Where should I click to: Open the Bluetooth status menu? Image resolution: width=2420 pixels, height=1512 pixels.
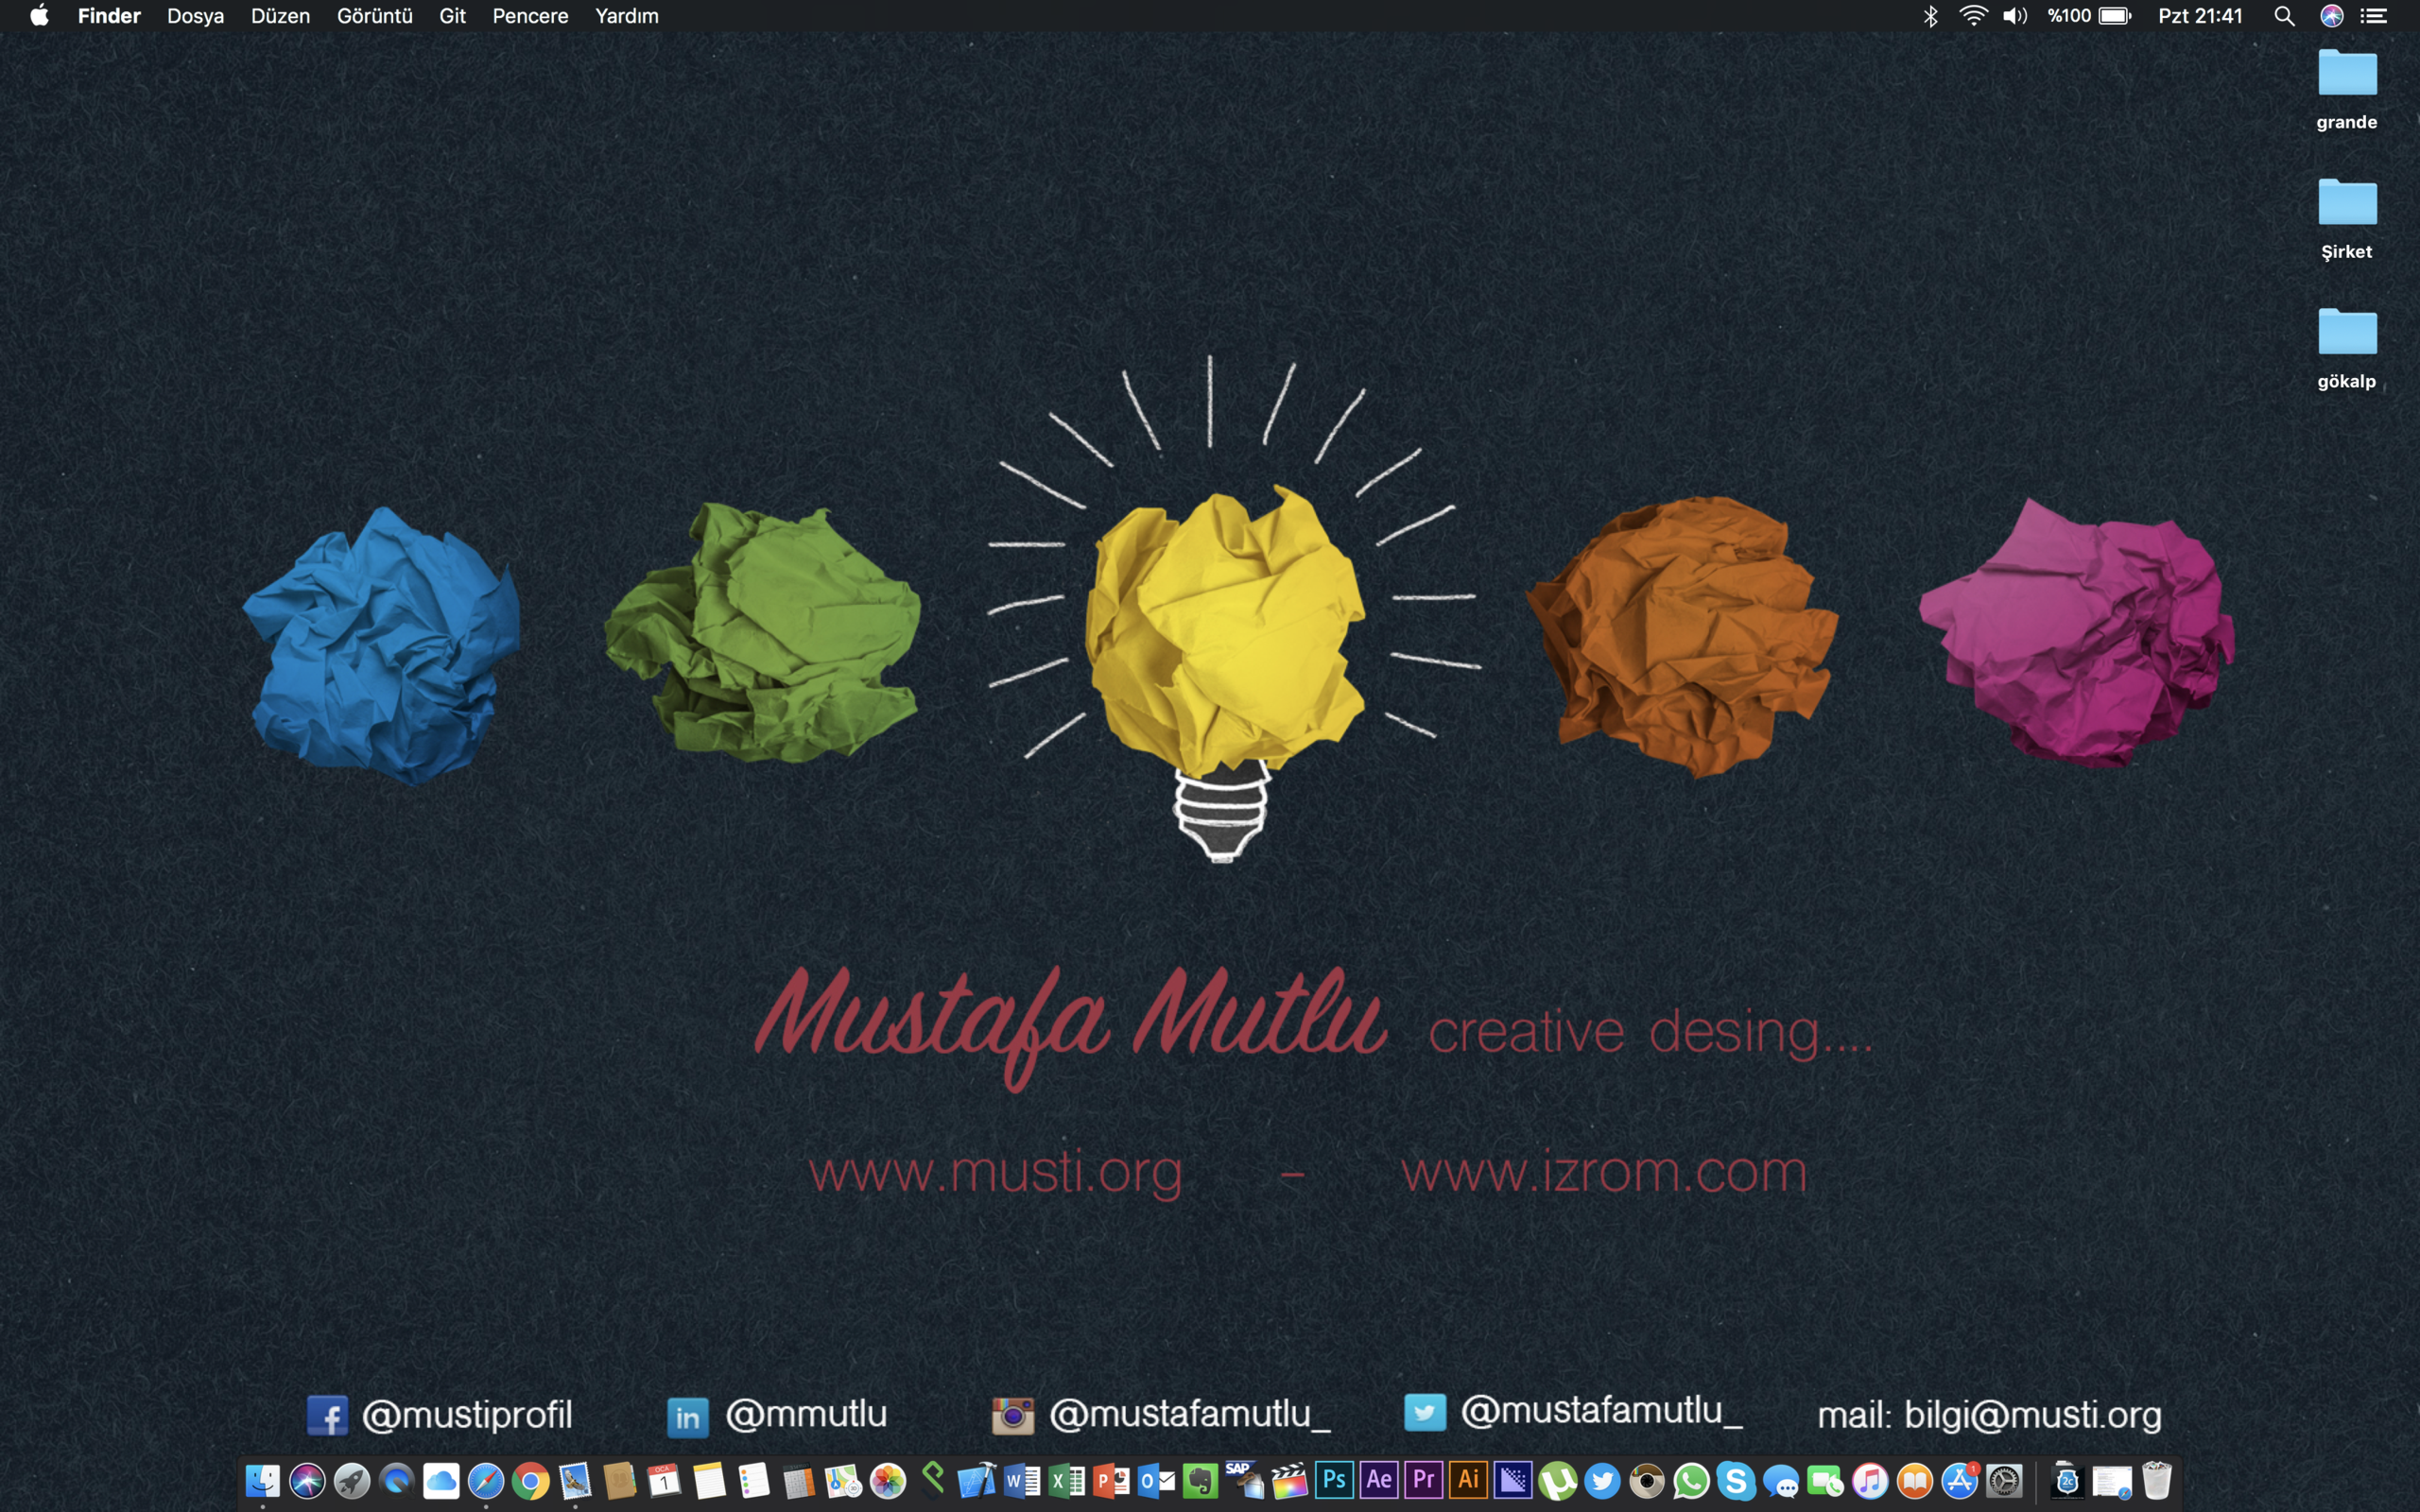coord(1931,16)
